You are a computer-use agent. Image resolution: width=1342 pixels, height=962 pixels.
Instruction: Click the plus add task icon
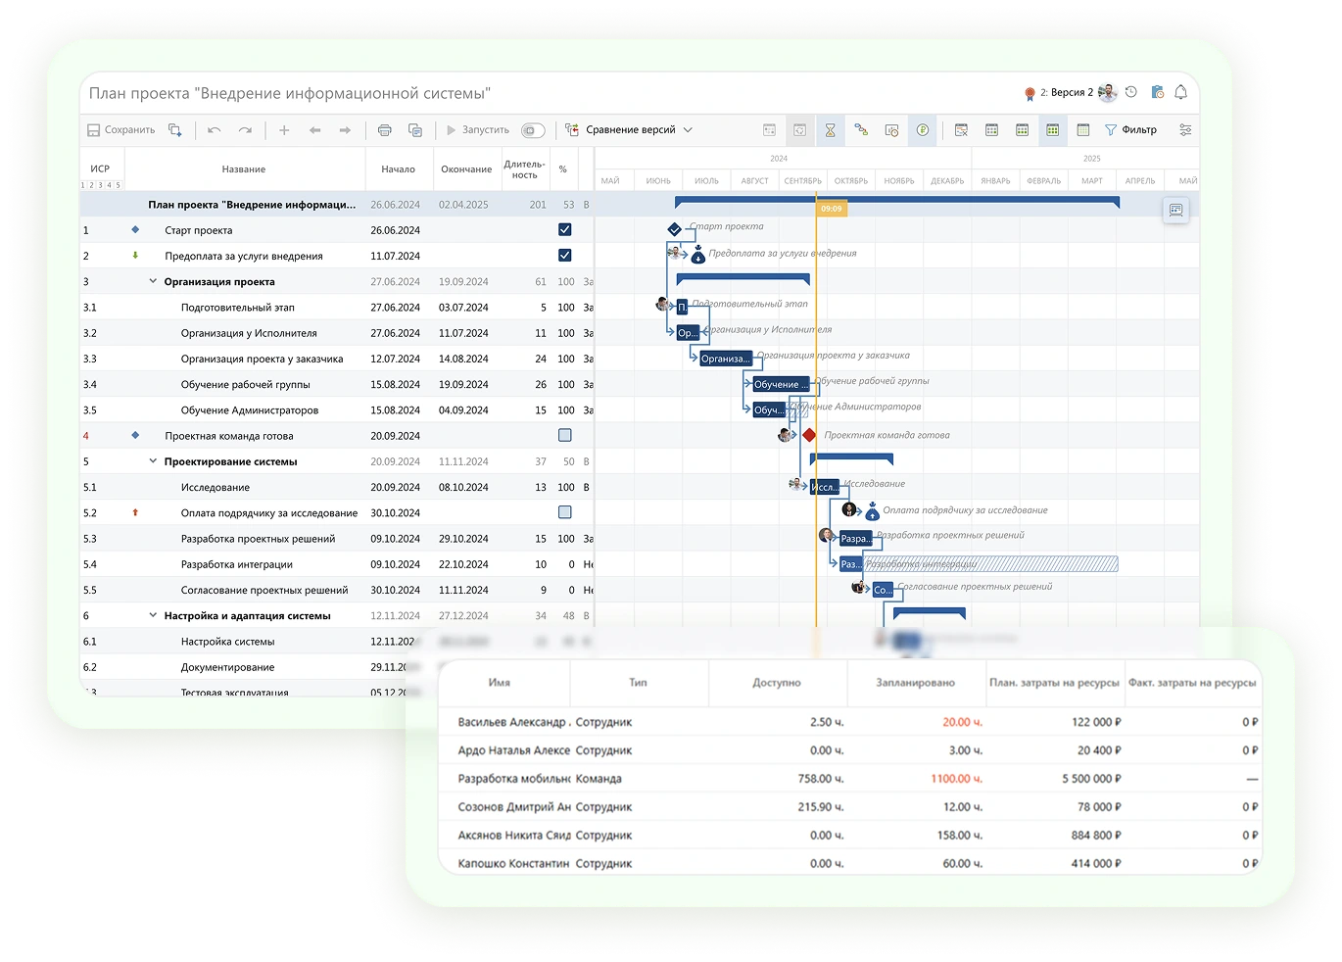(x=284, y=130)
